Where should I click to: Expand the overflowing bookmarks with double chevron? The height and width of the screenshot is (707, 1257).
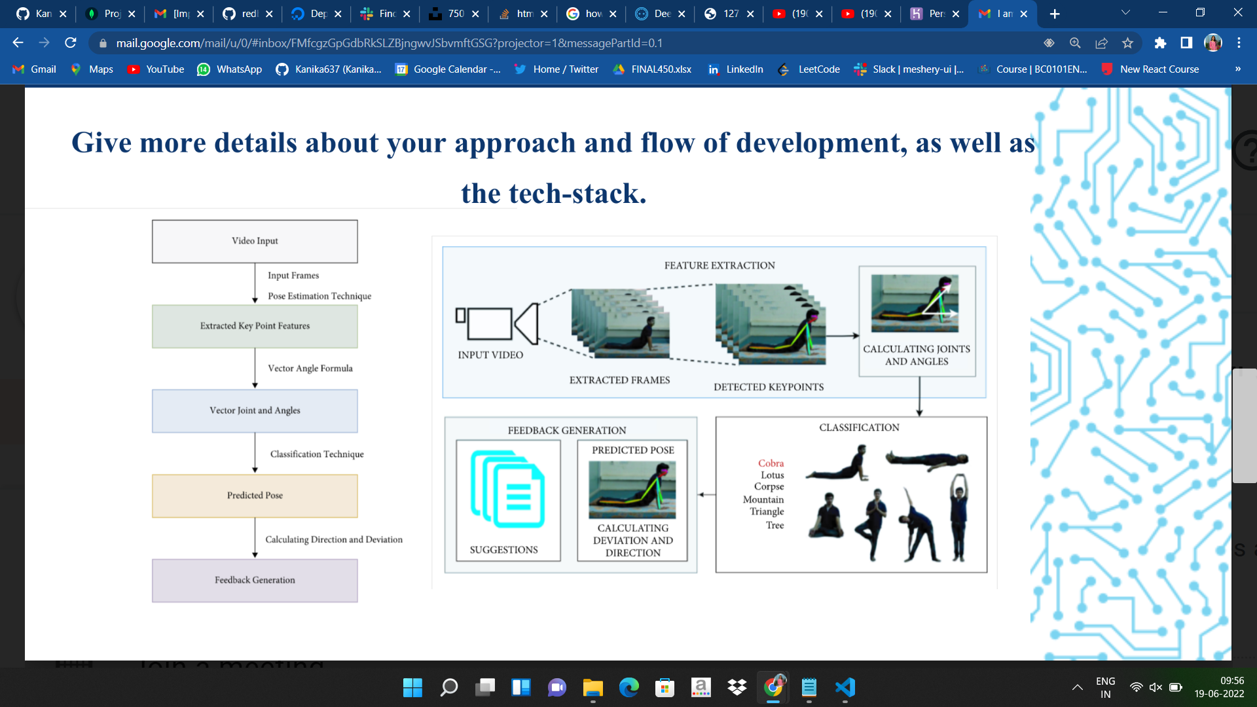tap(1237, 69)
